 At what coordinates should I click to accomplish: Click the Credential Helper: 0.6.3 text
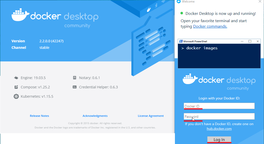[98, 87]
